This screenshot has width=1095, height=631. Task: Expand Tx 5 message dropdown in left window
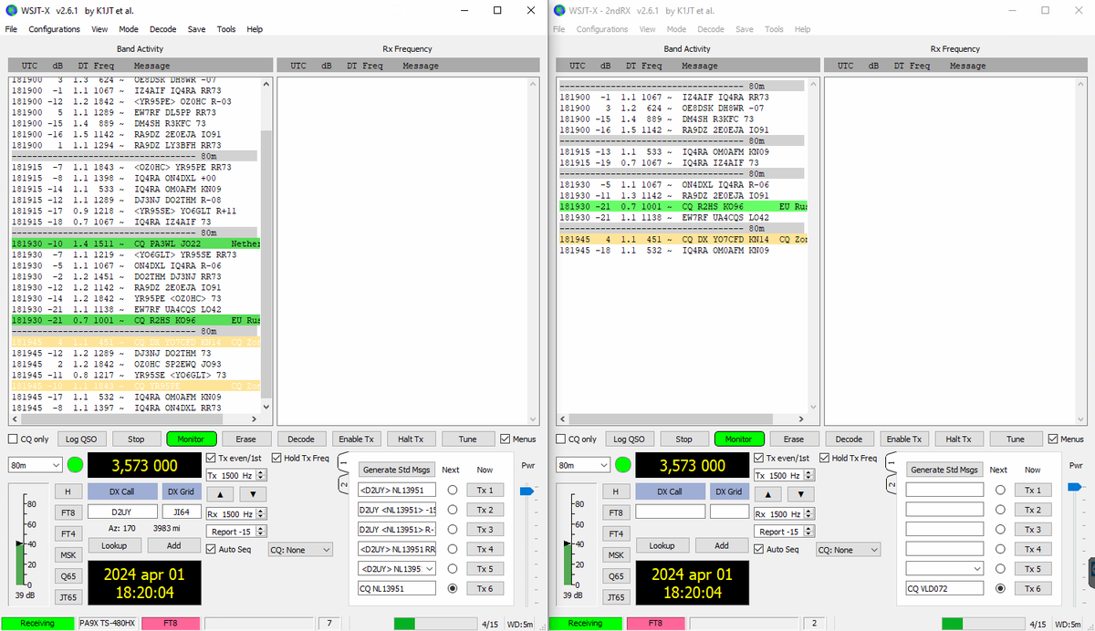click(x=430, y=568)
